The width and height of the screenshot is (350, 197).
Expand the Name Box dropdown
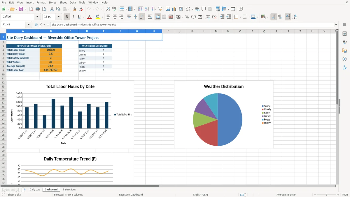(x=29, y=25)
